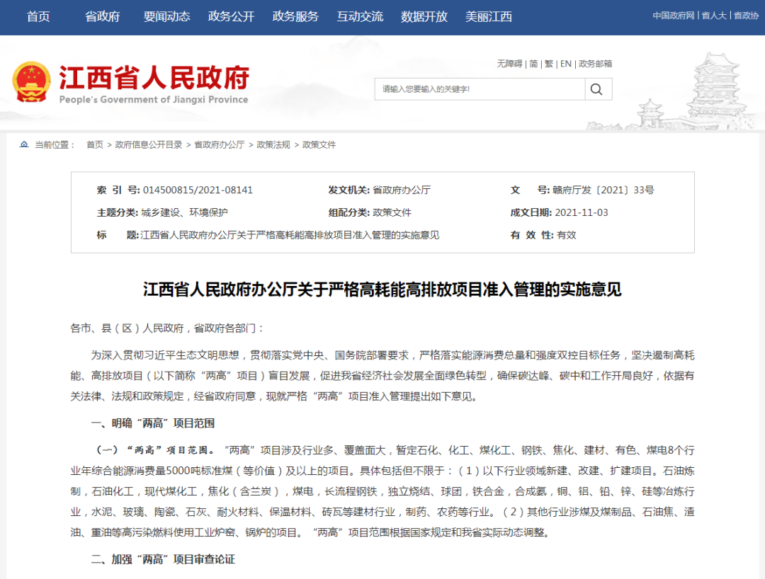Open the 政务邮箱 link
765x579 pixels.
[x=595, y=64]
